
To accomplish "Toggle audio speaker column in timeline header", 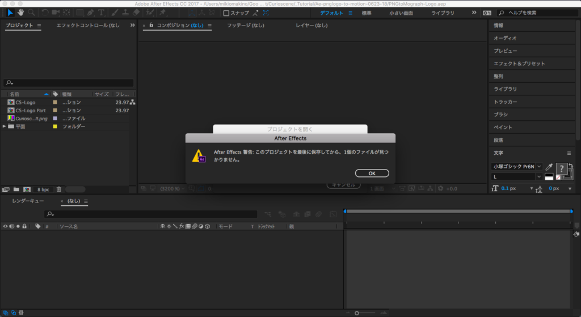I will 11,226.
